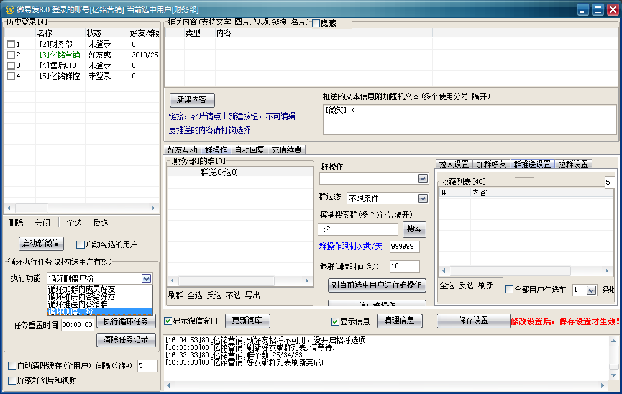This screenshot has height=394, width=622.
Task: Click 全选 under login history list
Action: (74, 223)
